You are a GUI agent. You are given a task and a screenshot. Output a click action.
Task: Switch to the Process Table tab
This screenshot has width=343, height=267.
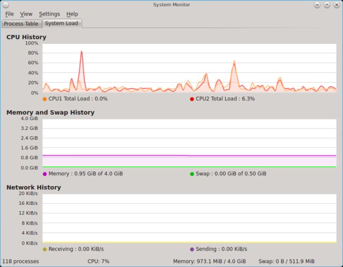(x=21, y=24)
